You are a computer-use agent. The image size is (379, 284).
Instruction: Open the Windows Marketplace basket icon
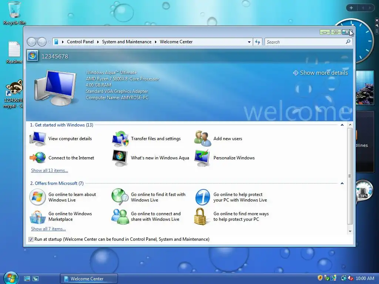point(37,217)
